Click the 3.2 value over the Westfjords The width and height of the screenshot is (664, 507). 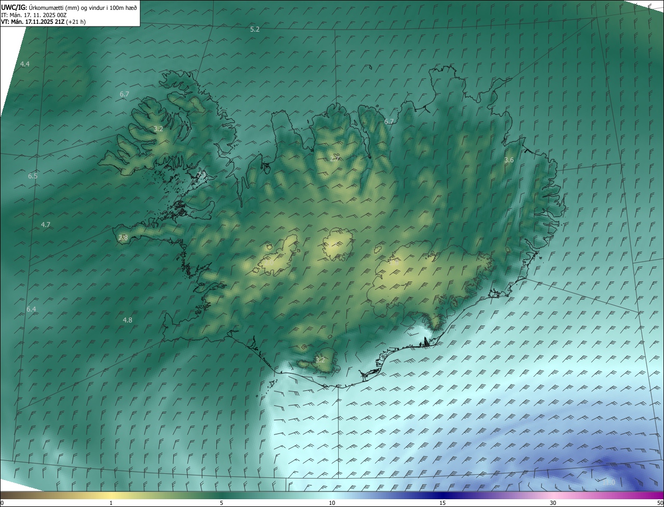pos(158,129)
